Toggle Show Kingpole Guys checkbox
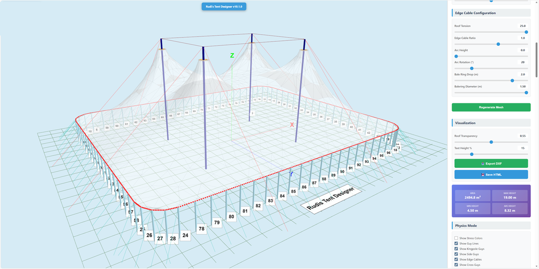This screenshot has width=539, height=269. (x=456, y=249)
